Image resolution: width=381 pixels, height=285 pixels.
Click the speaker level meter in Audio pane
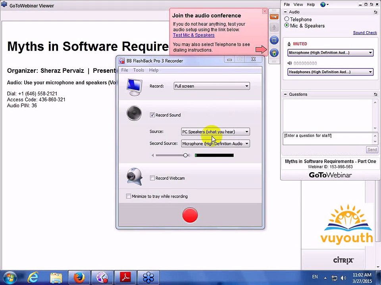tap(305, 63)
